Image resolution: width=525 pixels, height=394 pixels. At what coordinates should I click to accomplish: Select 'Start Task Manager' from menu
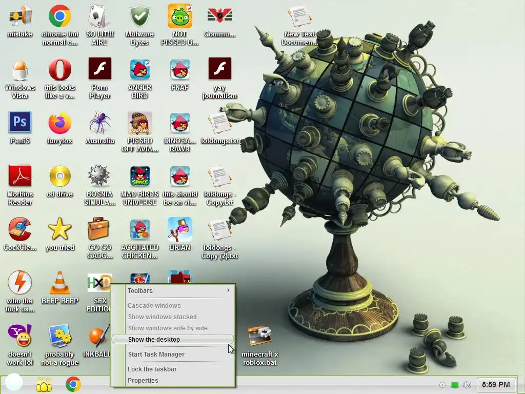[173, 354]
